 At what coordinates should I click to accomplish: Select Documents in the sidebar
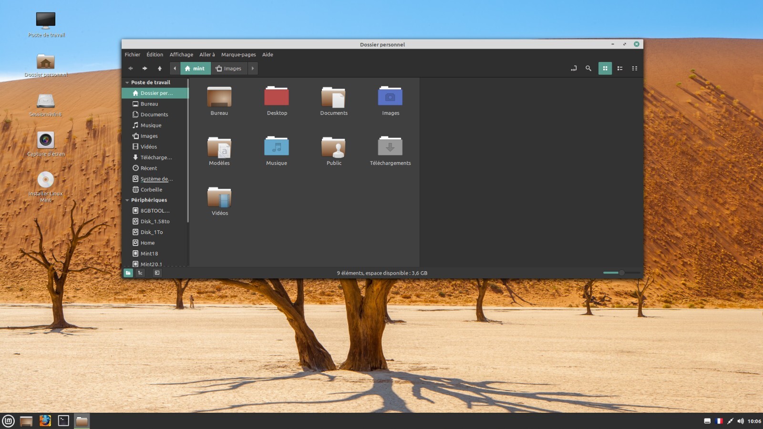155,114
